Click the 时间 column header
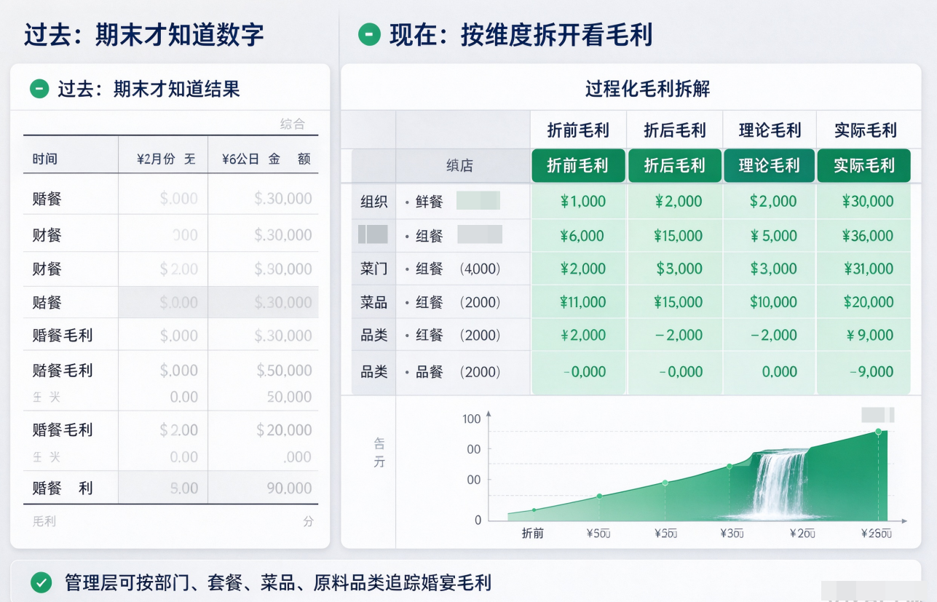Screen dimensions: 937x602 pos(44,159)
